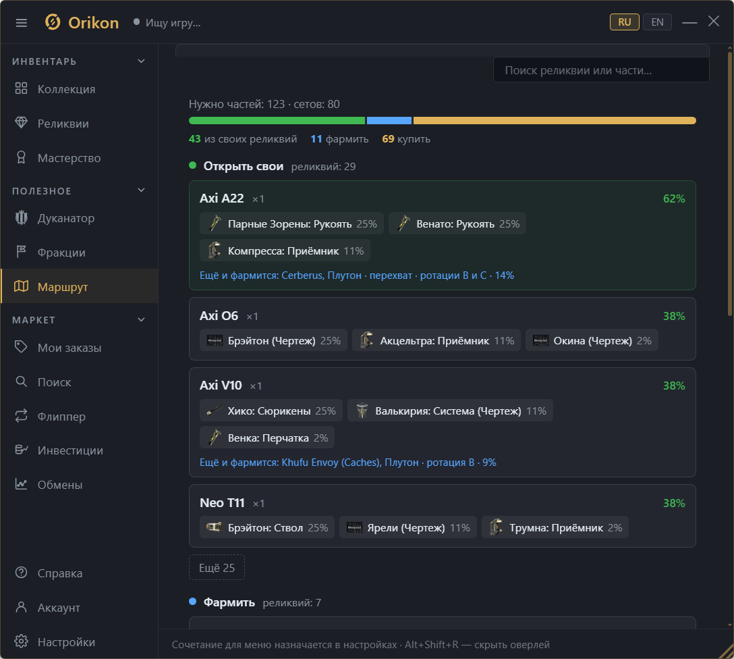The width and height of the screenshot is (734, 659).
Task: Select the Компресса: Приёмник part chip
Action: coord(285,251)
